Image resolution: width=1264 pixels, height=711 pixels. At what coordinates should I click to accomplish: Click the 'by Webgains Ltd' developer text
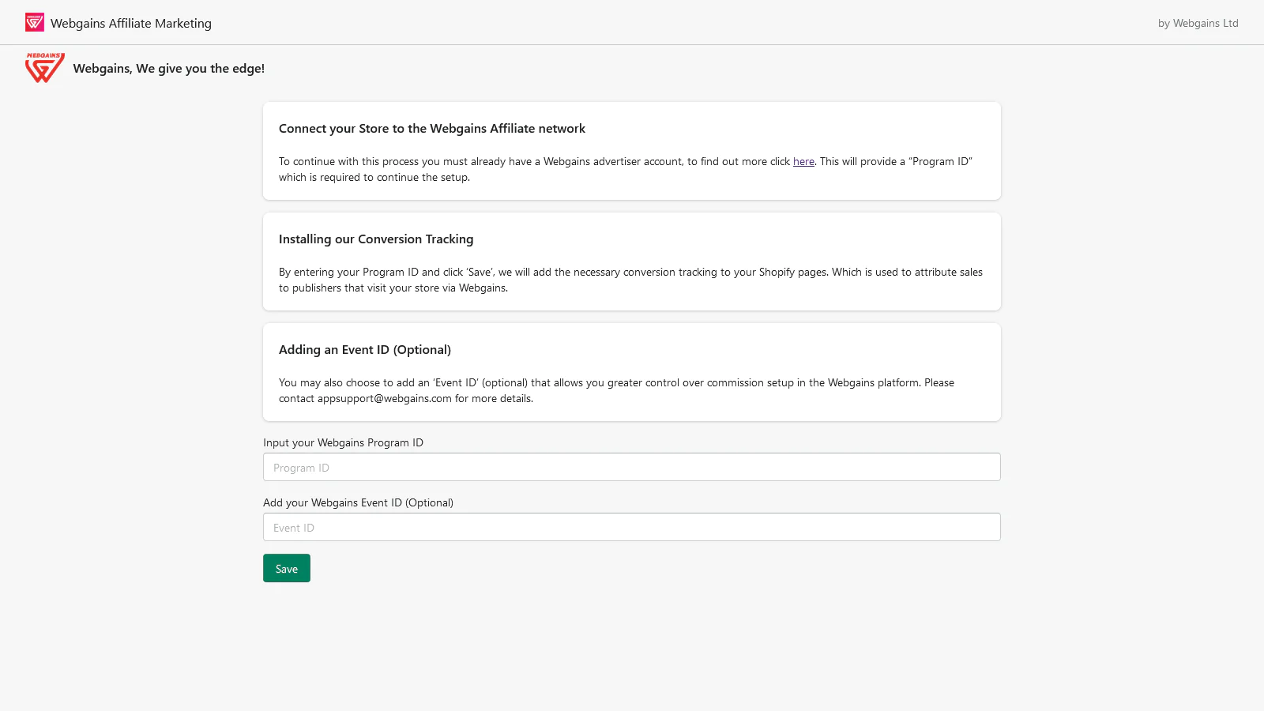click(1198, 24)
